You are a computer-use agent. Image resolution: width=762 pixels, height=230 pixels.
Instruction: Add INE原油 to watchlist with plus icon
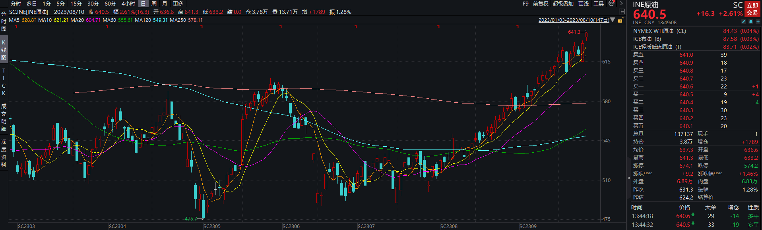(x=758, y=21)
